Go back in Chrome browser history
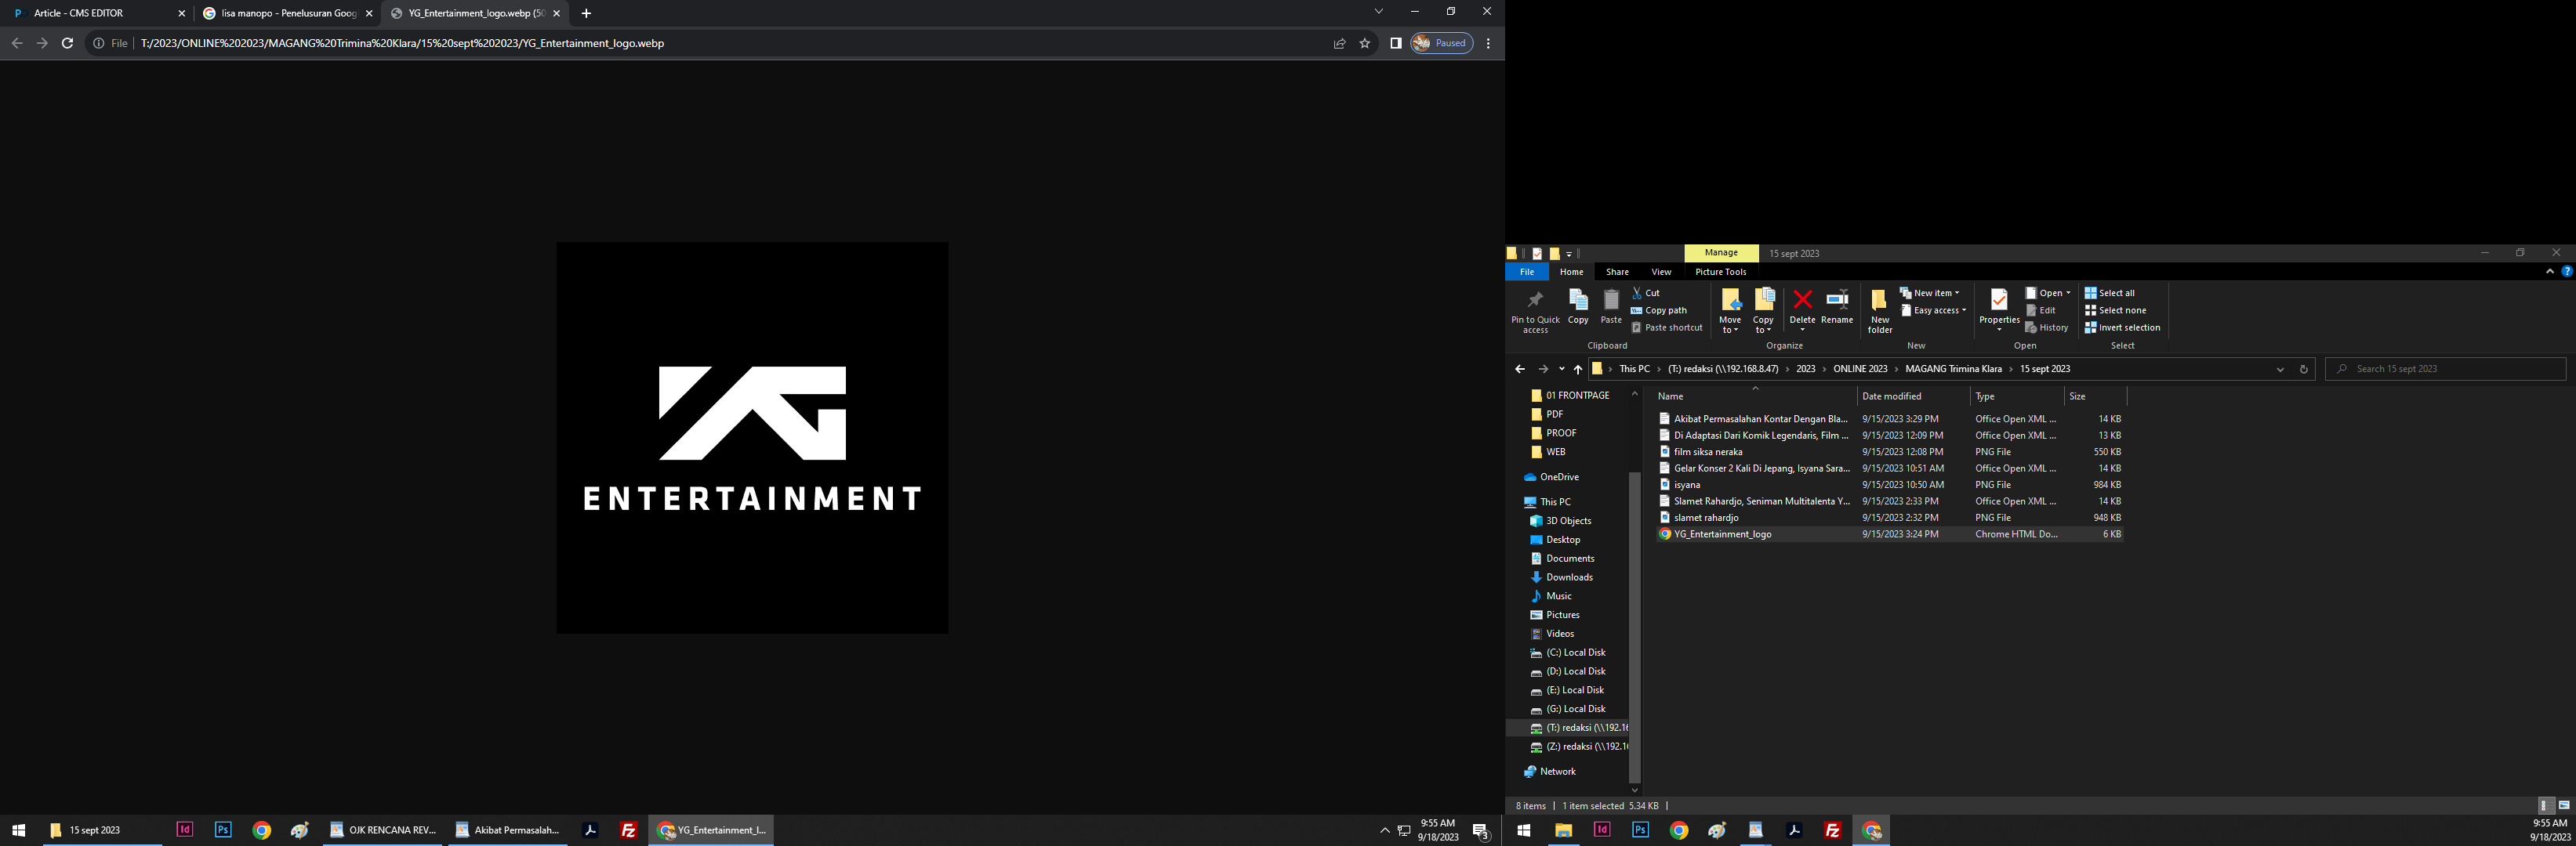 coord(16,43)
